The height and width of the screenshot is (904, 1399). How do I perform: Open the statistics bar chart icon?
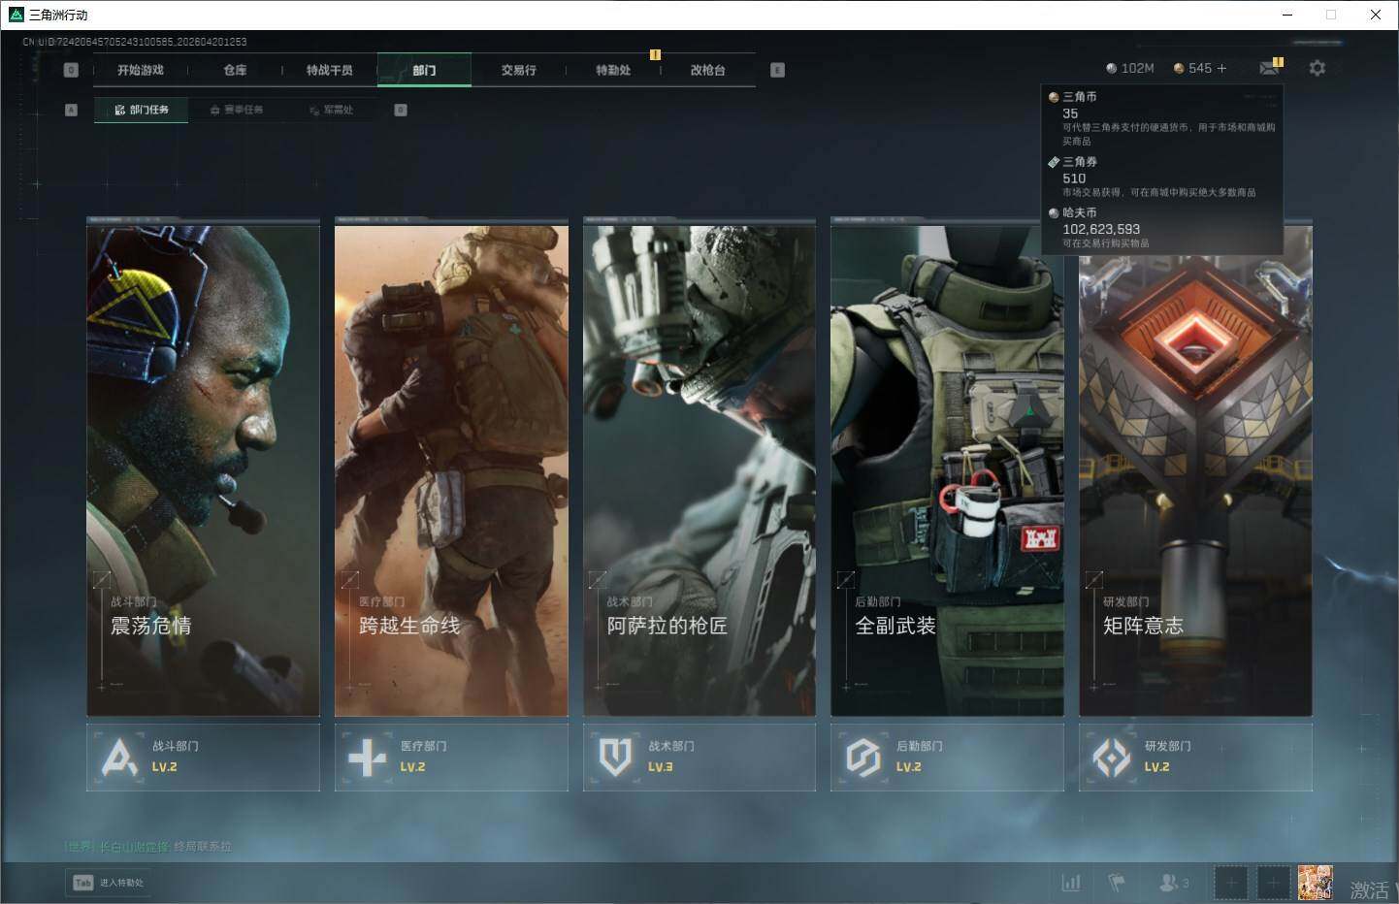[x=1071, y=883]
